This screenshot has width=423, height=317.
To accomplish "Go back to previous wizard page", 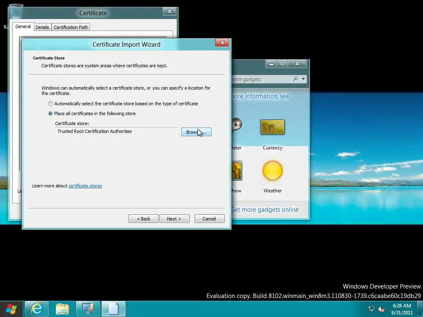I will [x=143, y=219].
